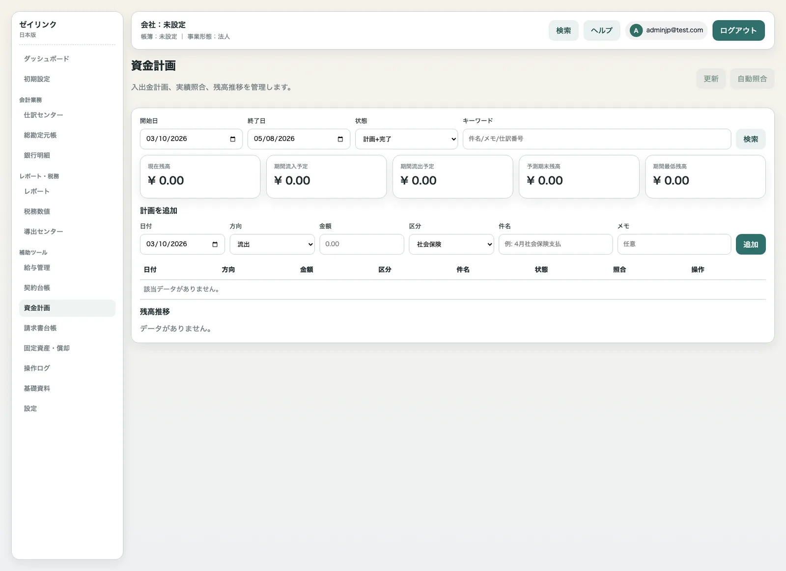Open the 状態 dropdown showing 計画+完了

(x=406, y=139)
